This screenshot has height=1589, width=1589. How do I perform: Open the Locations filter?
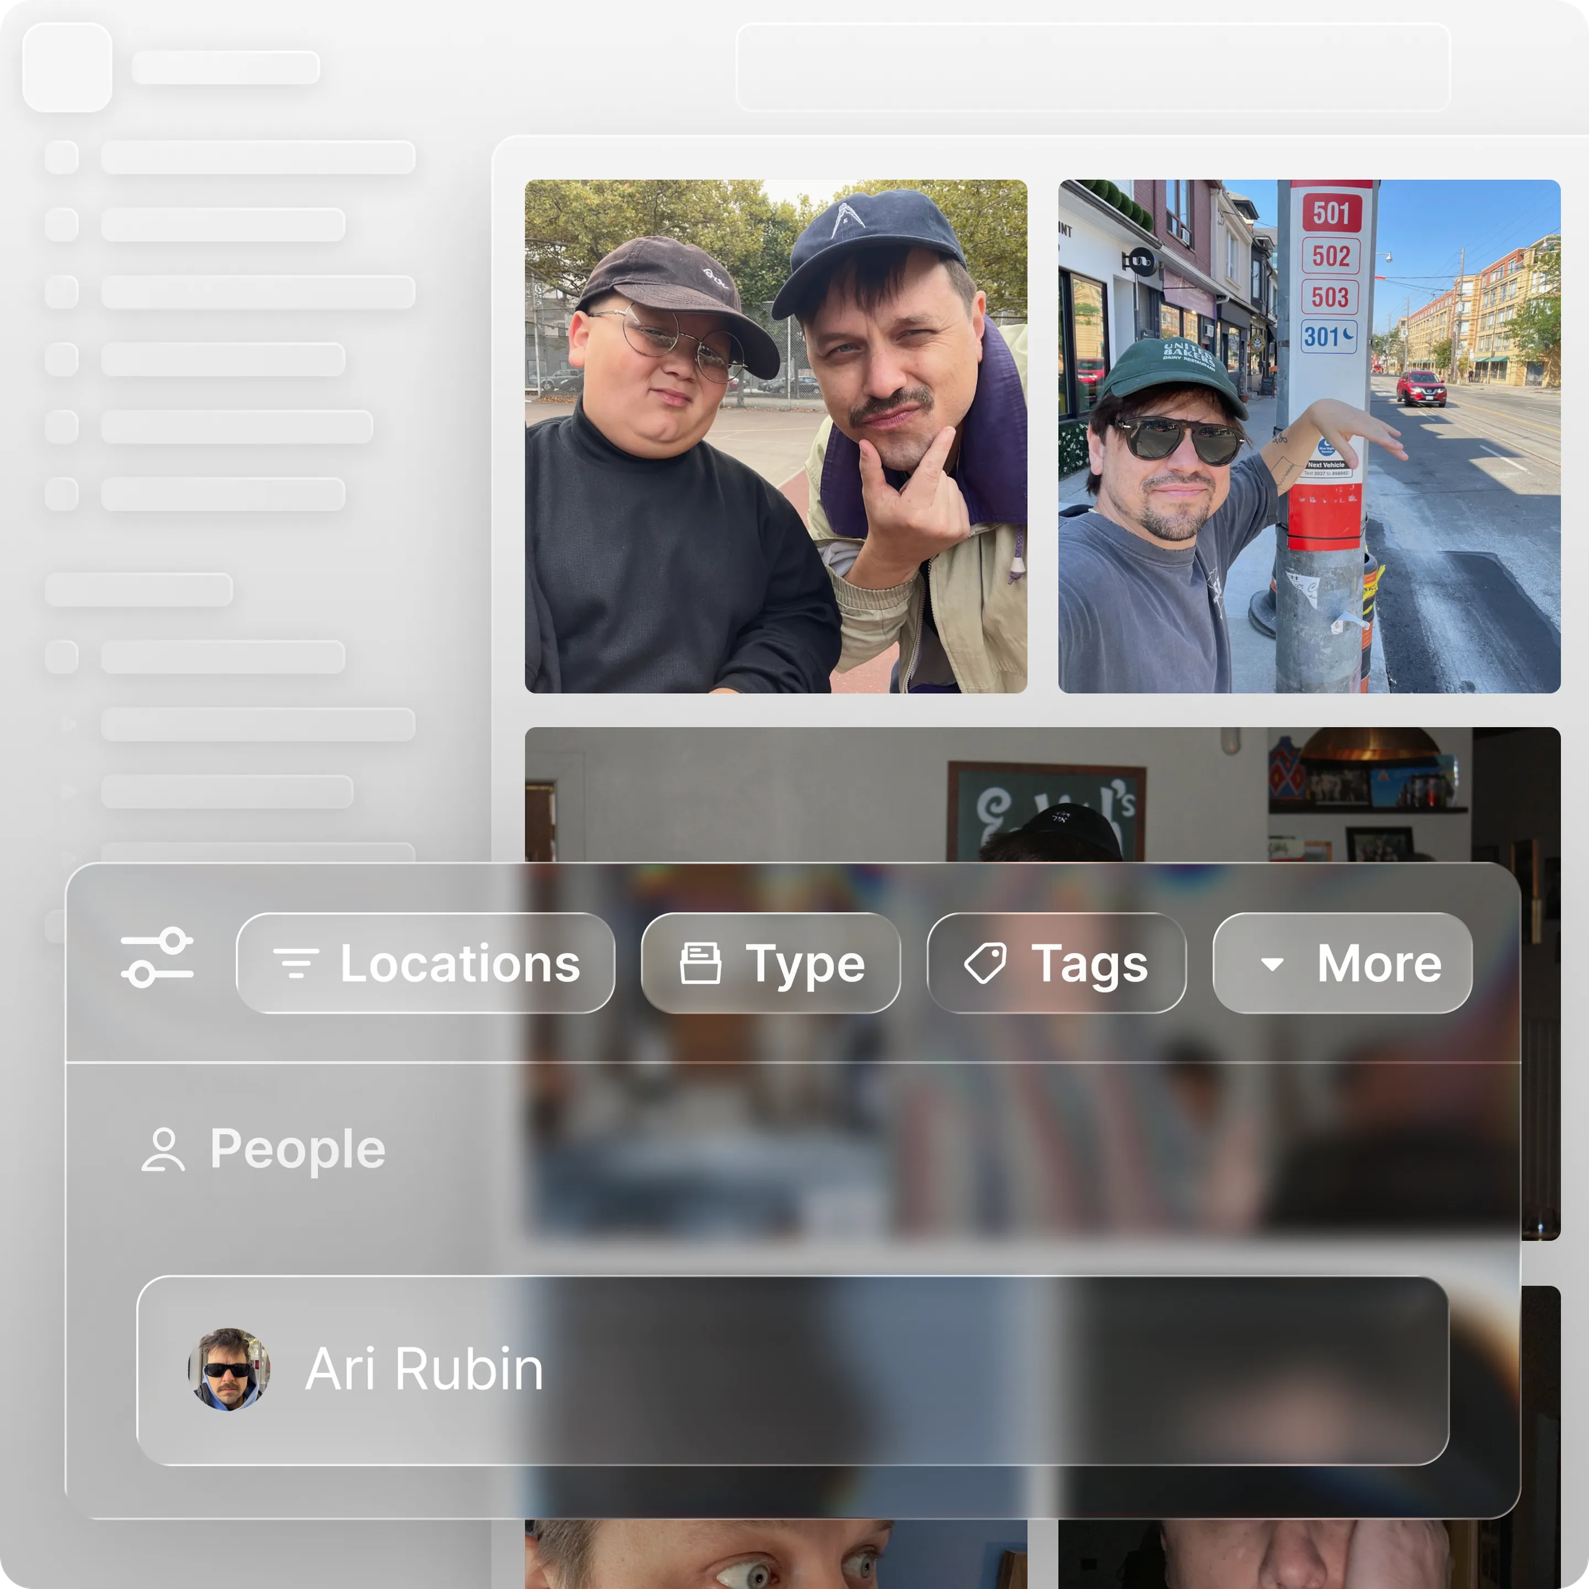[x=425, y=962]
